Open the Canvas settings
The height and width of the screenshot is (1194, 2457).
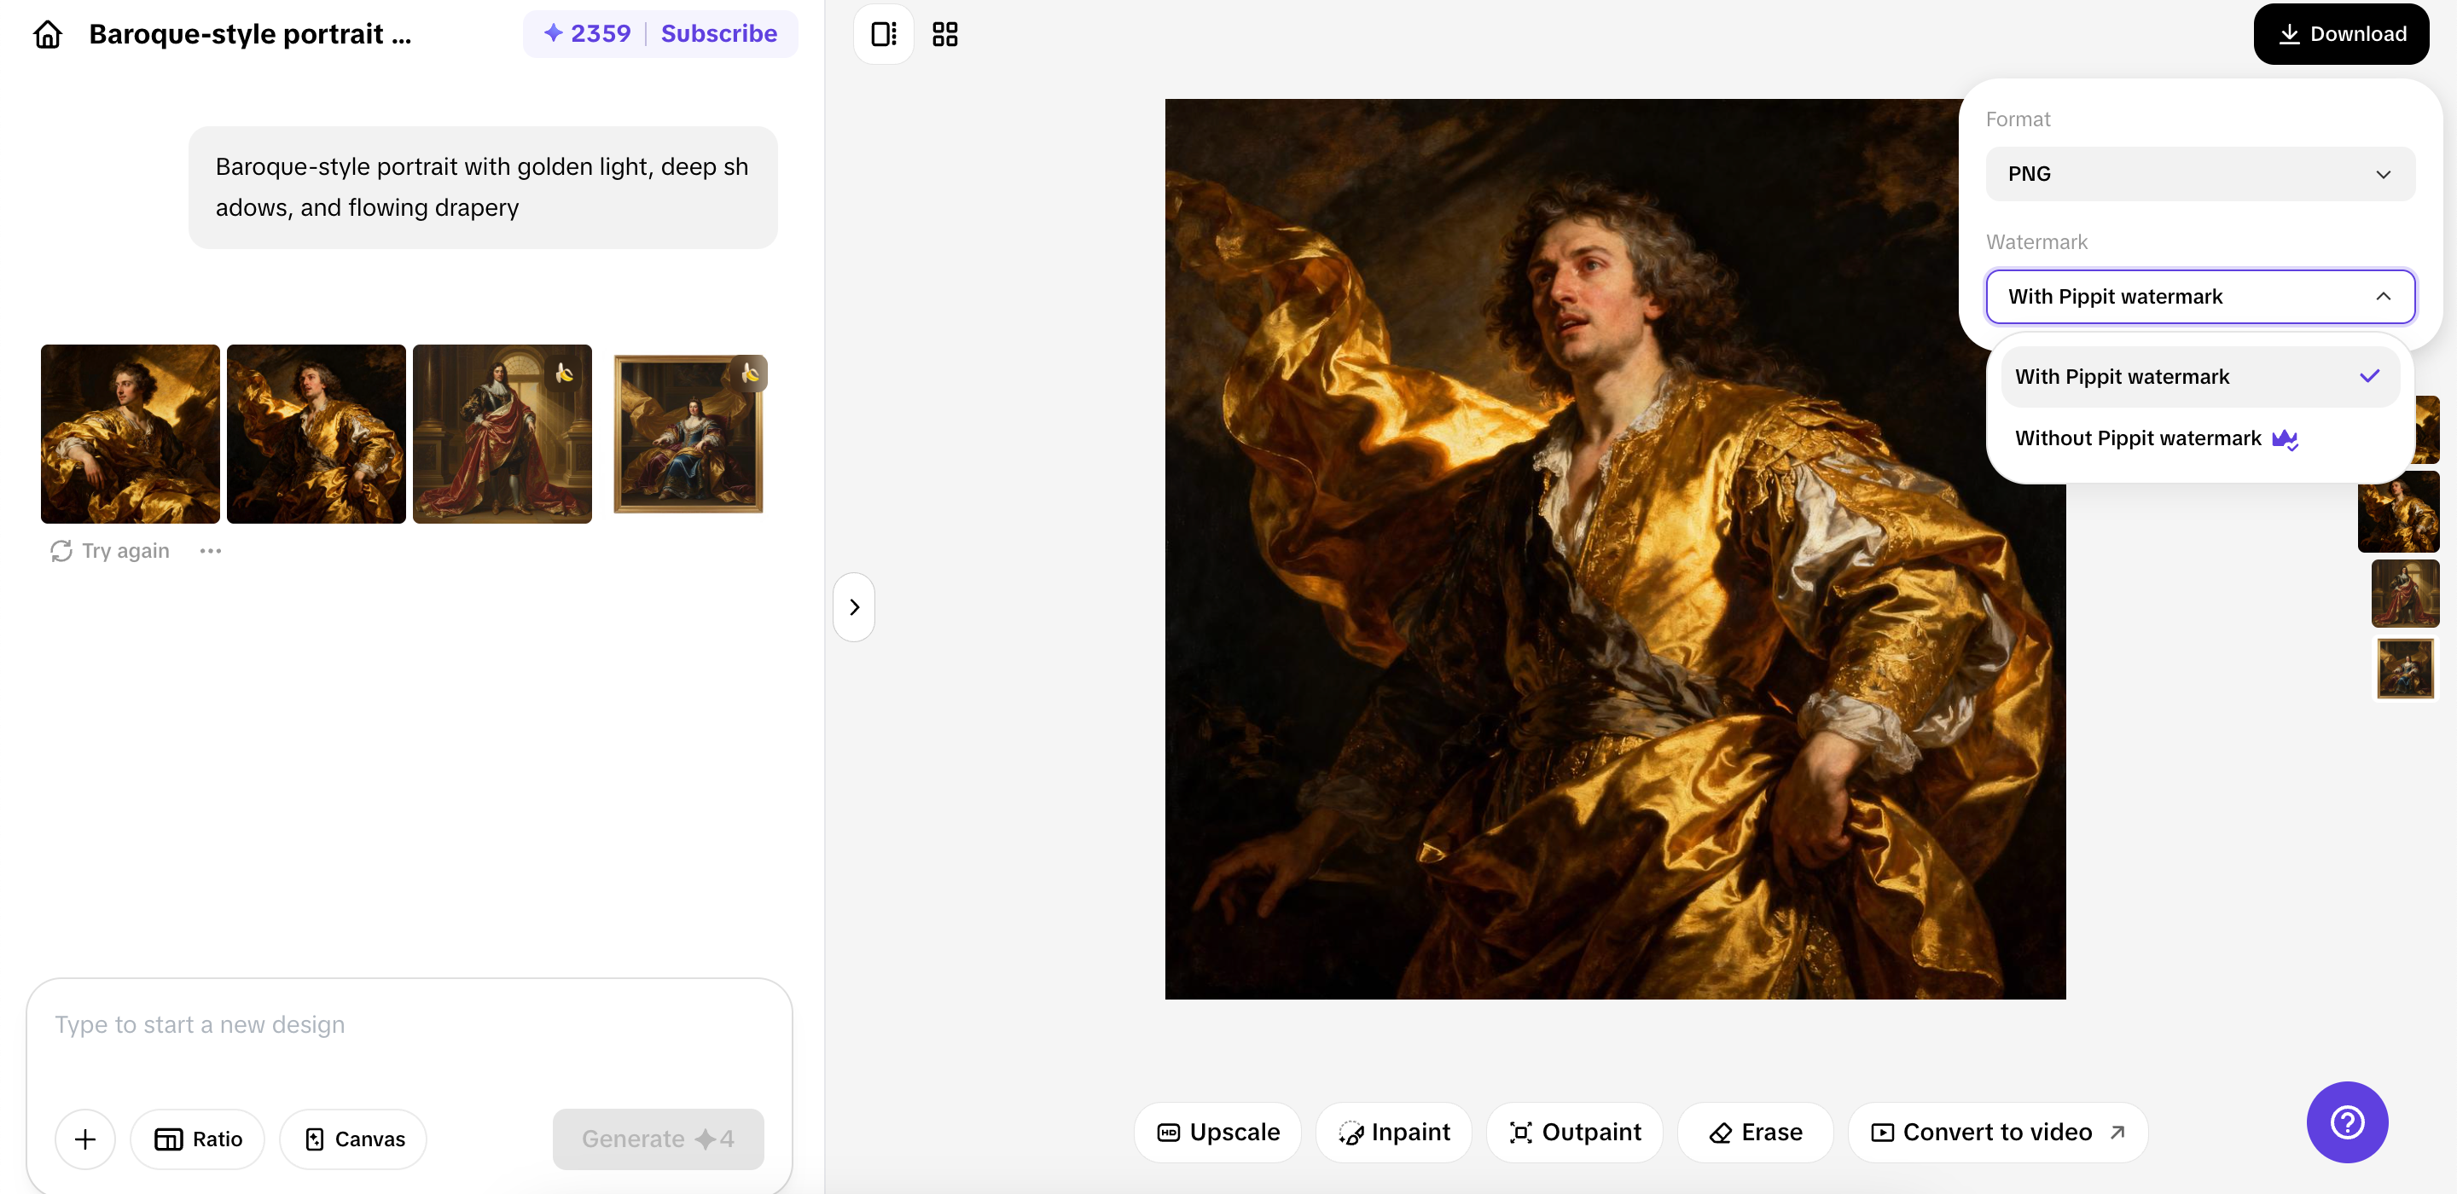[x=352, y=1139]
